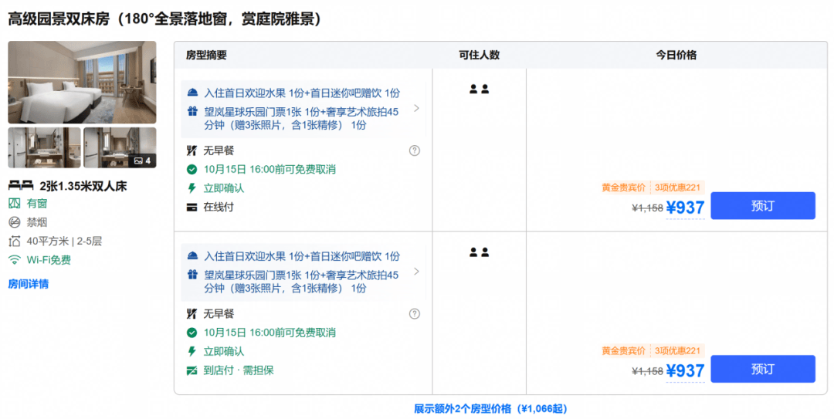Click the twin beds icon beside 2张1.35米双人床
Viewport: 834px width, 419px height.
[x=21, y=185]
